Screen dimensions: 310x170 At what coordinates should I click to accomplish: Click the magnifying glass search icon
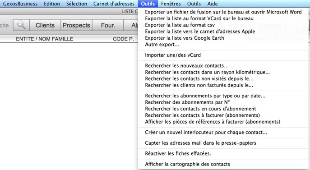pyautogui.click(x=21, y=25)
